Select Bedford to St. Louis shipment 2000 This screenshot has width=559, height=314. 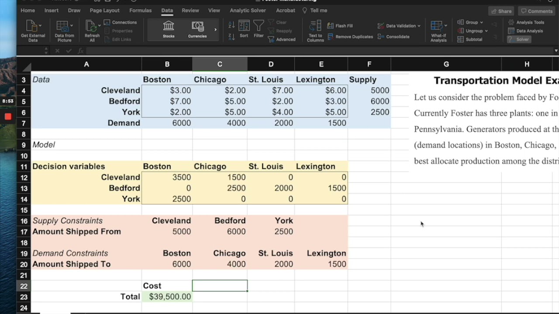click(x=271, y=188)
